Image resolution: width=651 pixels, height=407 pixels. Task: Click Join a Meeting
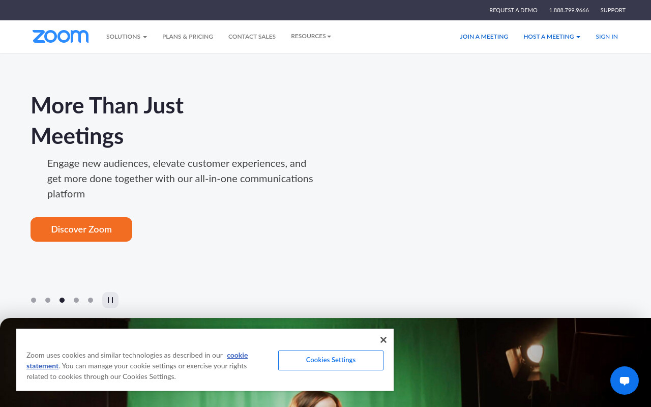point(484,37)
